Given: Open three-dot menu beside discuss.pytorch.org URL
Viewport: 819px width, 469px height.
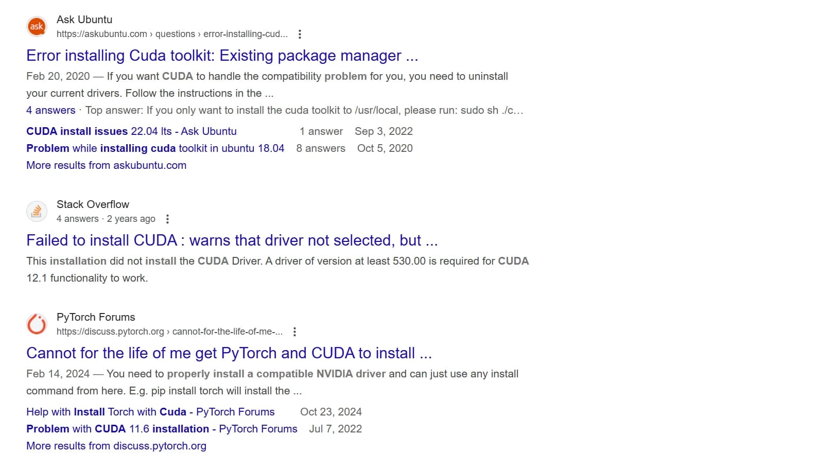Looking at the screenshot, I should [294, 332].
